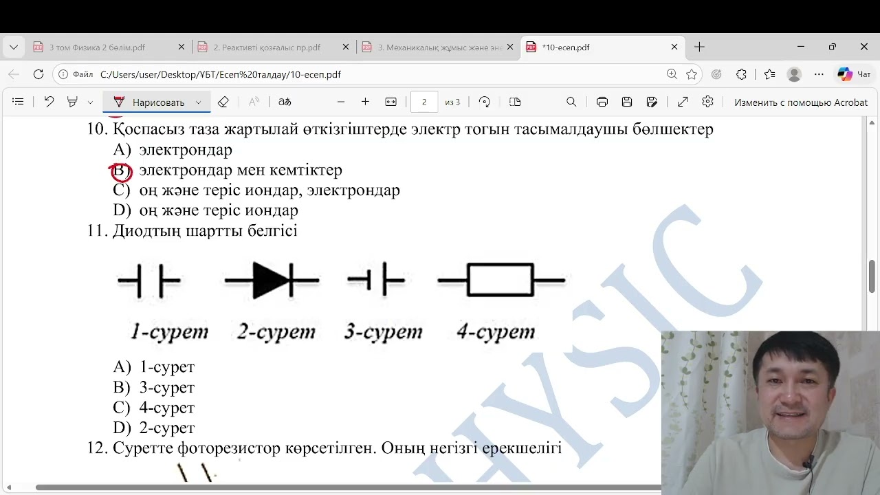Click the webcam video overlay
Image resolution: width=880 pixels, height=495 pixels.
click(771, 412)
